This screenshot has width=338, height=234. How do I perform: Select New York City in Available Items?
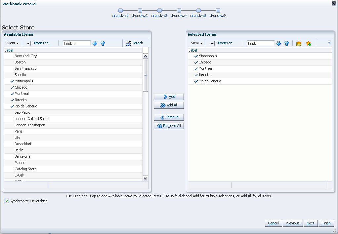73,56
